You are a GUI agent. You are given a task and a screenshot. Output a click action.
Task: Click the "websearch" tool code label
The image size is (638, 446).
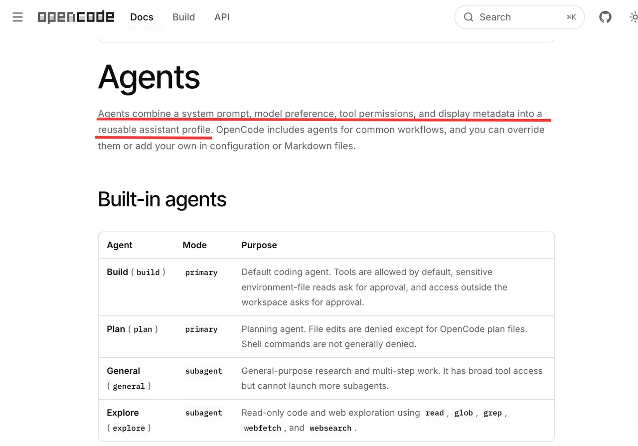coord(330,428)
